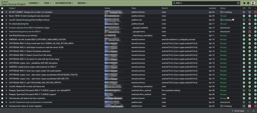
Task: Select checkbox for 'UPSTREAM: crypto: riscv - parallelize AES-CBC decryption'
Action: pos(2,63)
